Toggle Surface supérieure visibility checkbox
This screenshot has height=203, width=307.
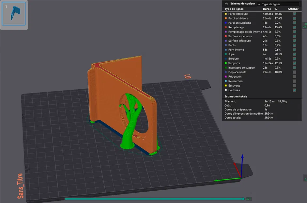(295, 36)
